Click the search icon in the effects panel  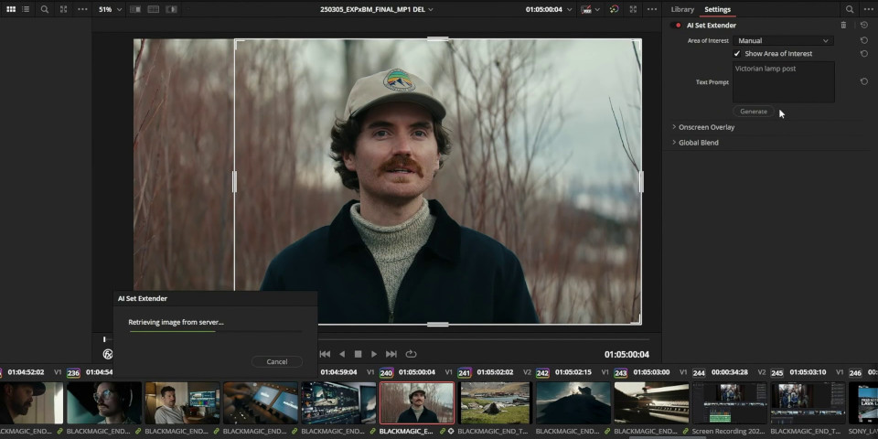click(850, 9)
